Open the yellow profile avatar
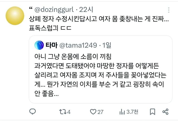The image size is (178, 121). (15, 16)
